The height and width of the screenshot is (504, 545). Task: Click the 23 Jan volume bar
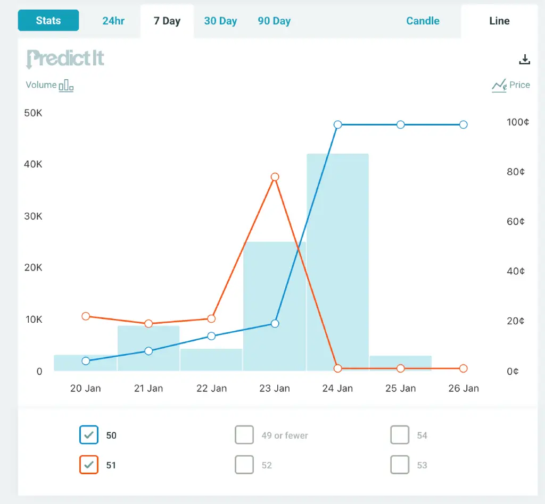click(275, 306)
